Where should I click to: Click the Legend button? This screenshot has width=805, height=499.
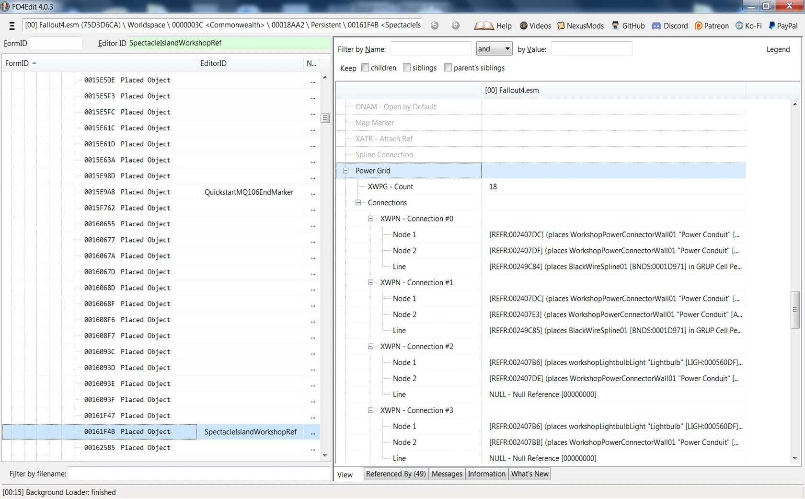[778, 49]
